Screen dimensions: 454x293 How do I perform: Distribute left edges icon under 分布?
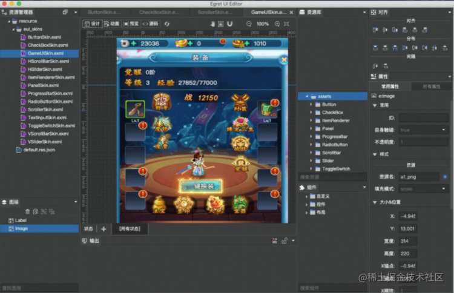click(405, 48)
